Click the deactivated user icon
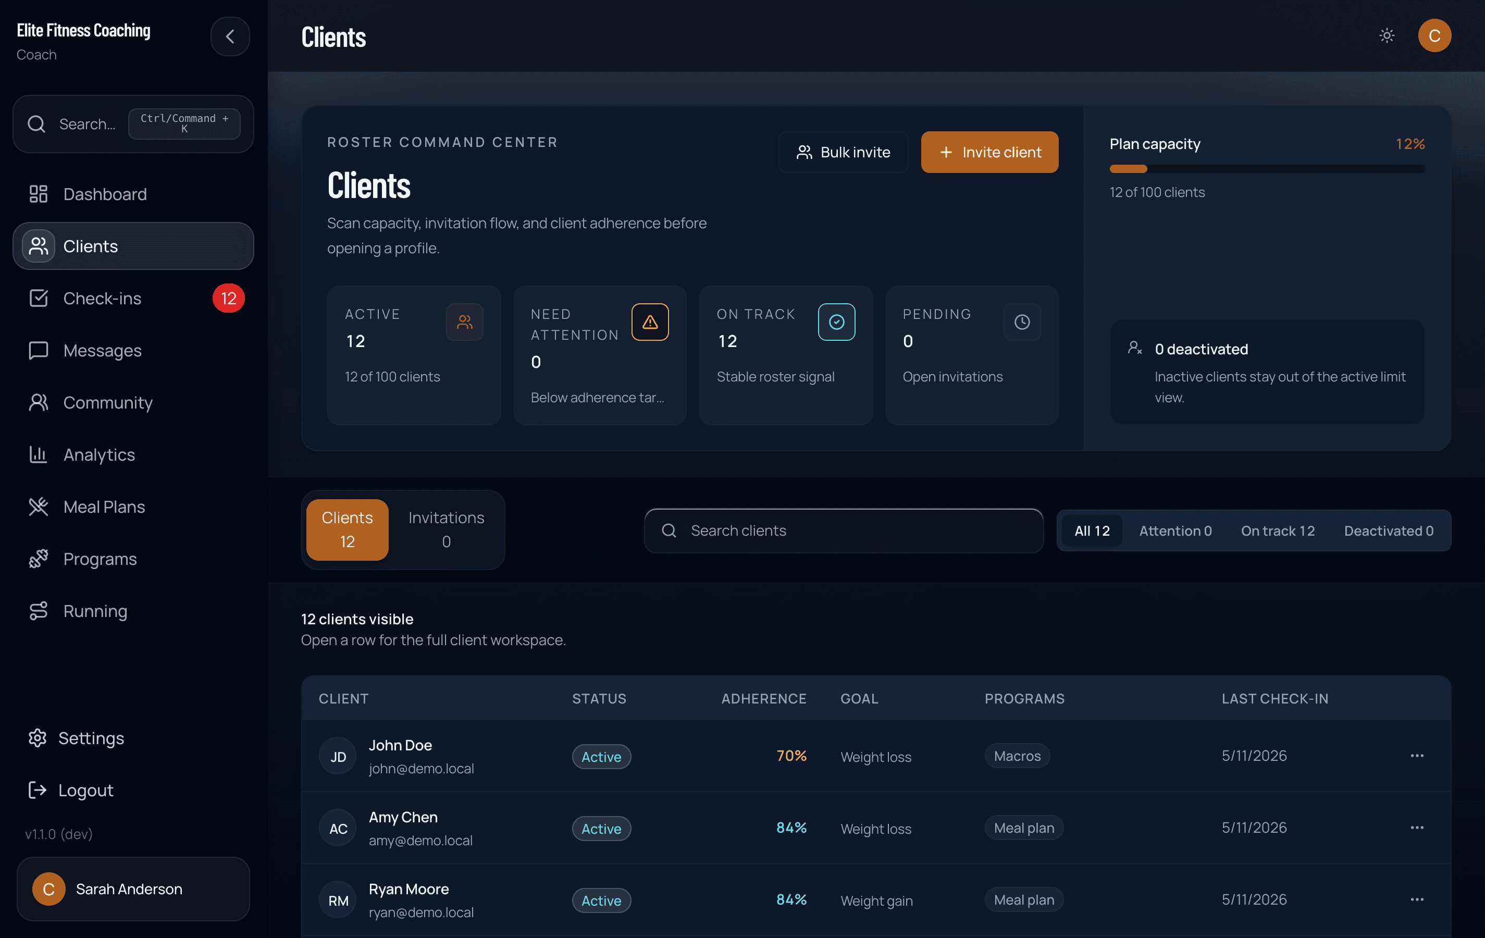This screenshot has width=1485, height=938. point(1135,348)
